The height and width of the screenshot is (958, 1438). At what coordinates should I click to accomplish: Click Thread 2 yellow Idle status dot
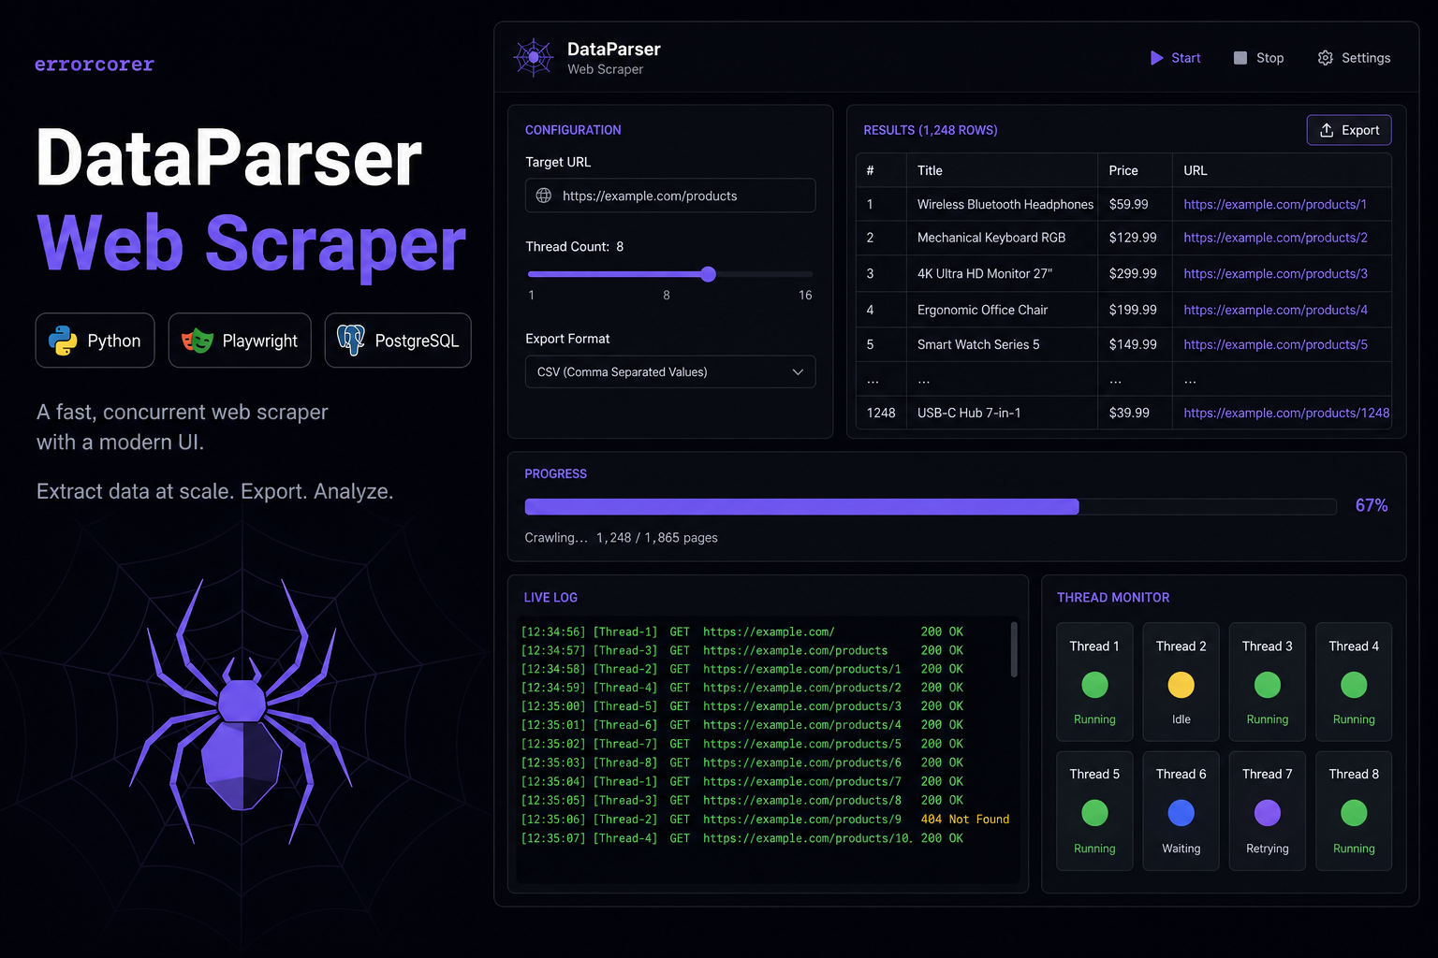tap(1181, 685)
